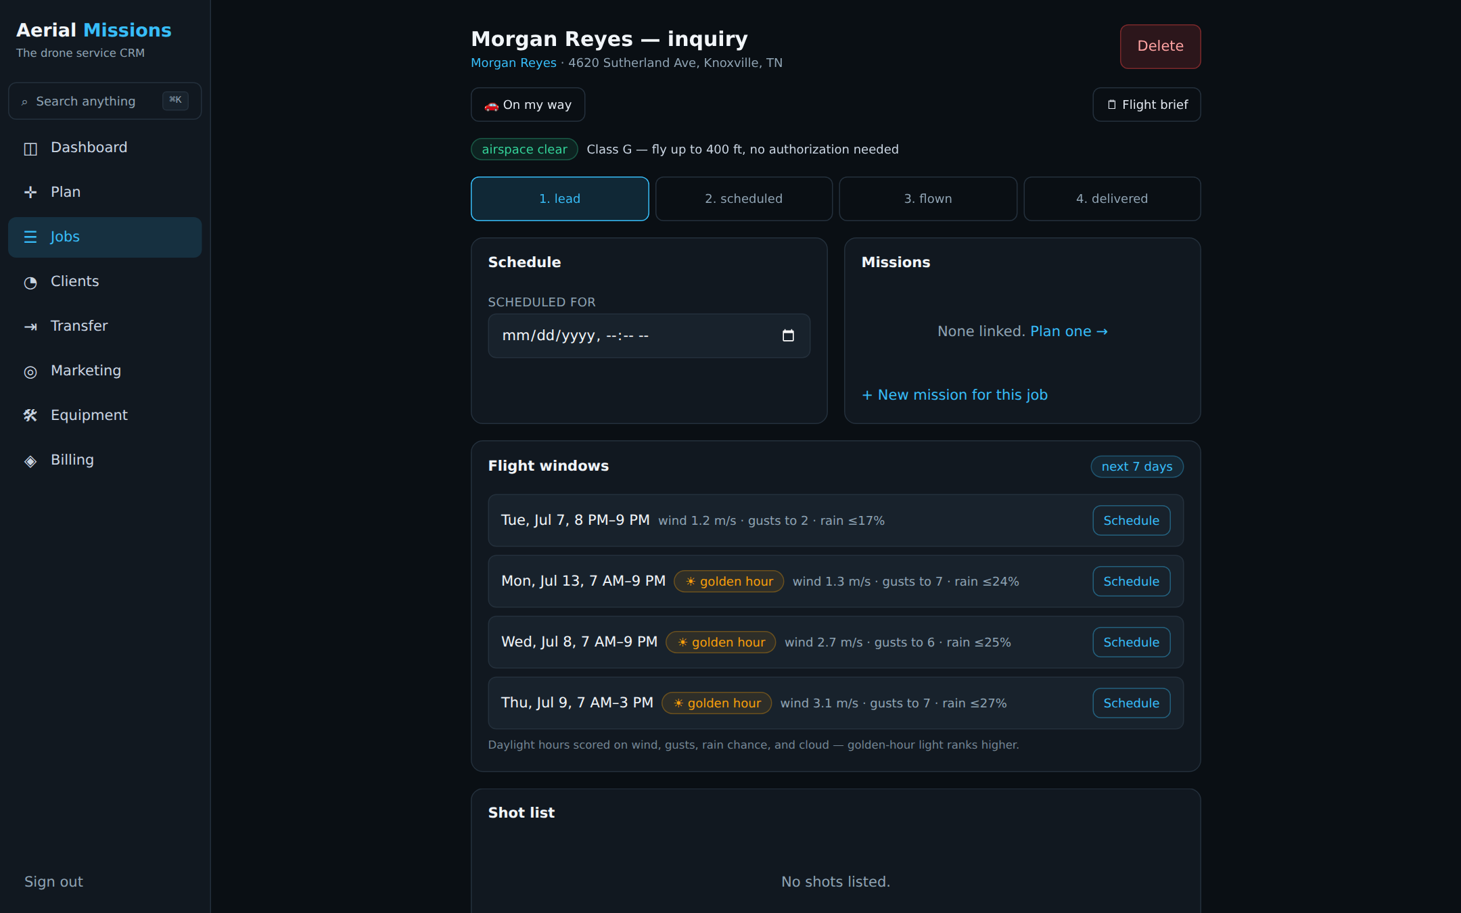Click the red Delete button

[x=1160, y=47]
